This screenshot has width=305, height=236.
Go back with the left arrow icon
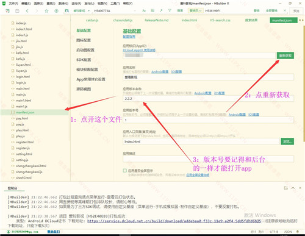click(27, 11)
